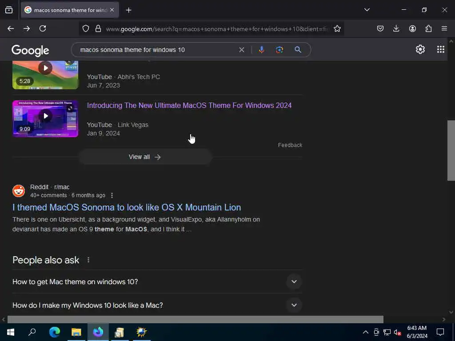Viewport: 455px width, 341px height.
Task: Select the Jan 9, 2024 date text
Action: 103,133
